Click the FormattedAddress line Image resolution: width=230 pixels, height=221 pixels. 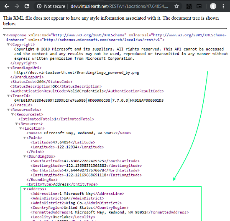tap(110, 212)
